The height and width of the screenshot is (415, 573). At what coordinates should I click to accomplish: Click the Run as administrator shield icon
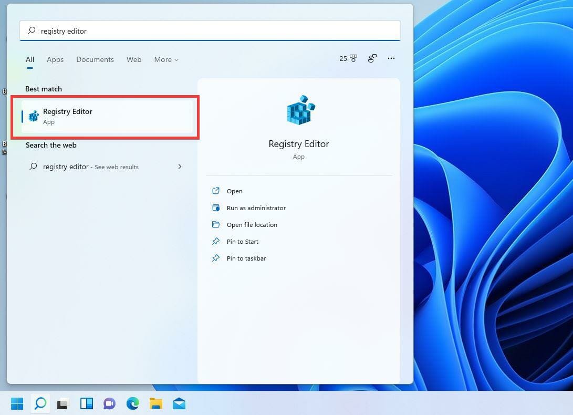coord(216,207)
